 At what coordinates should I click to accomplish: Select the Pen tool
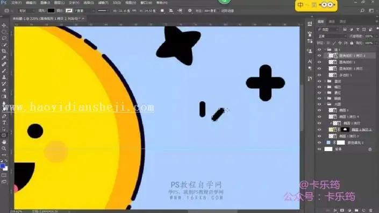pos(4,116)
